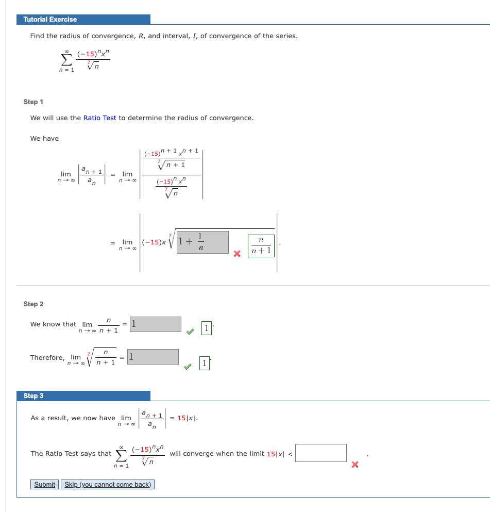
Task: Click the green checkmark beside the first answer
Action: coord(190,332)
